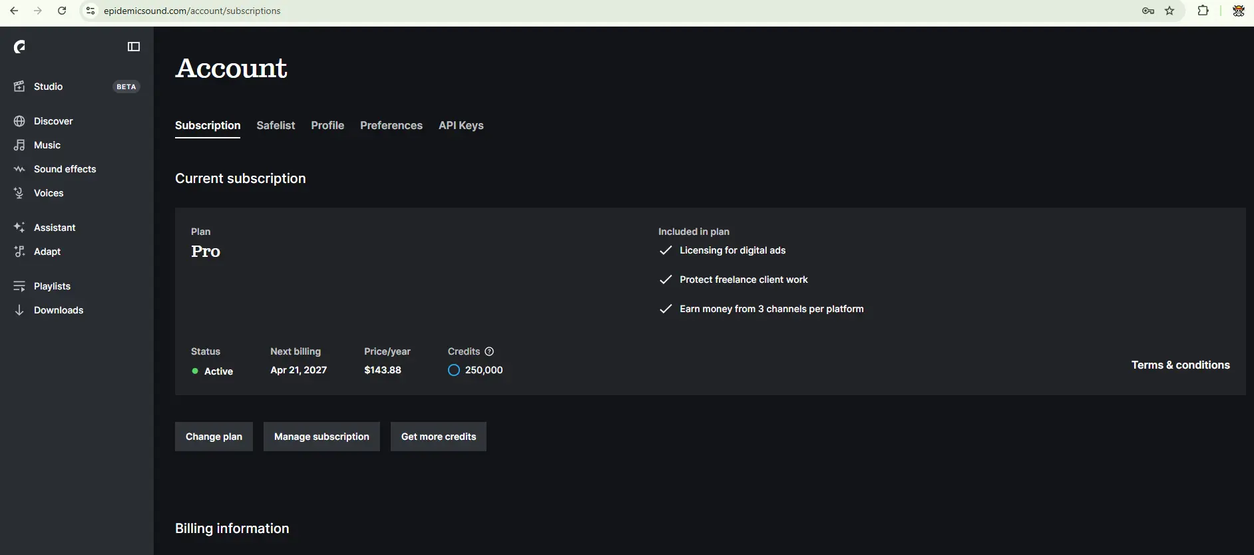
Task: Open the browser extensions puzzle icon
Action: coord(1203,11)
